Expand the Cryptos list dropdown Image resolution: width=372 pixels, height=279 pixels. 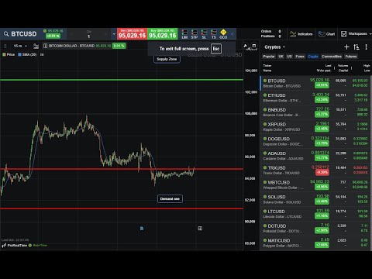[x=275, y=47]
